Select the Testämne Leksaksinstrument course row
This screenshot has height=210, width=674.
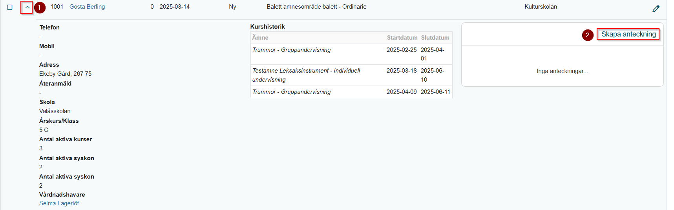point(351,75)
